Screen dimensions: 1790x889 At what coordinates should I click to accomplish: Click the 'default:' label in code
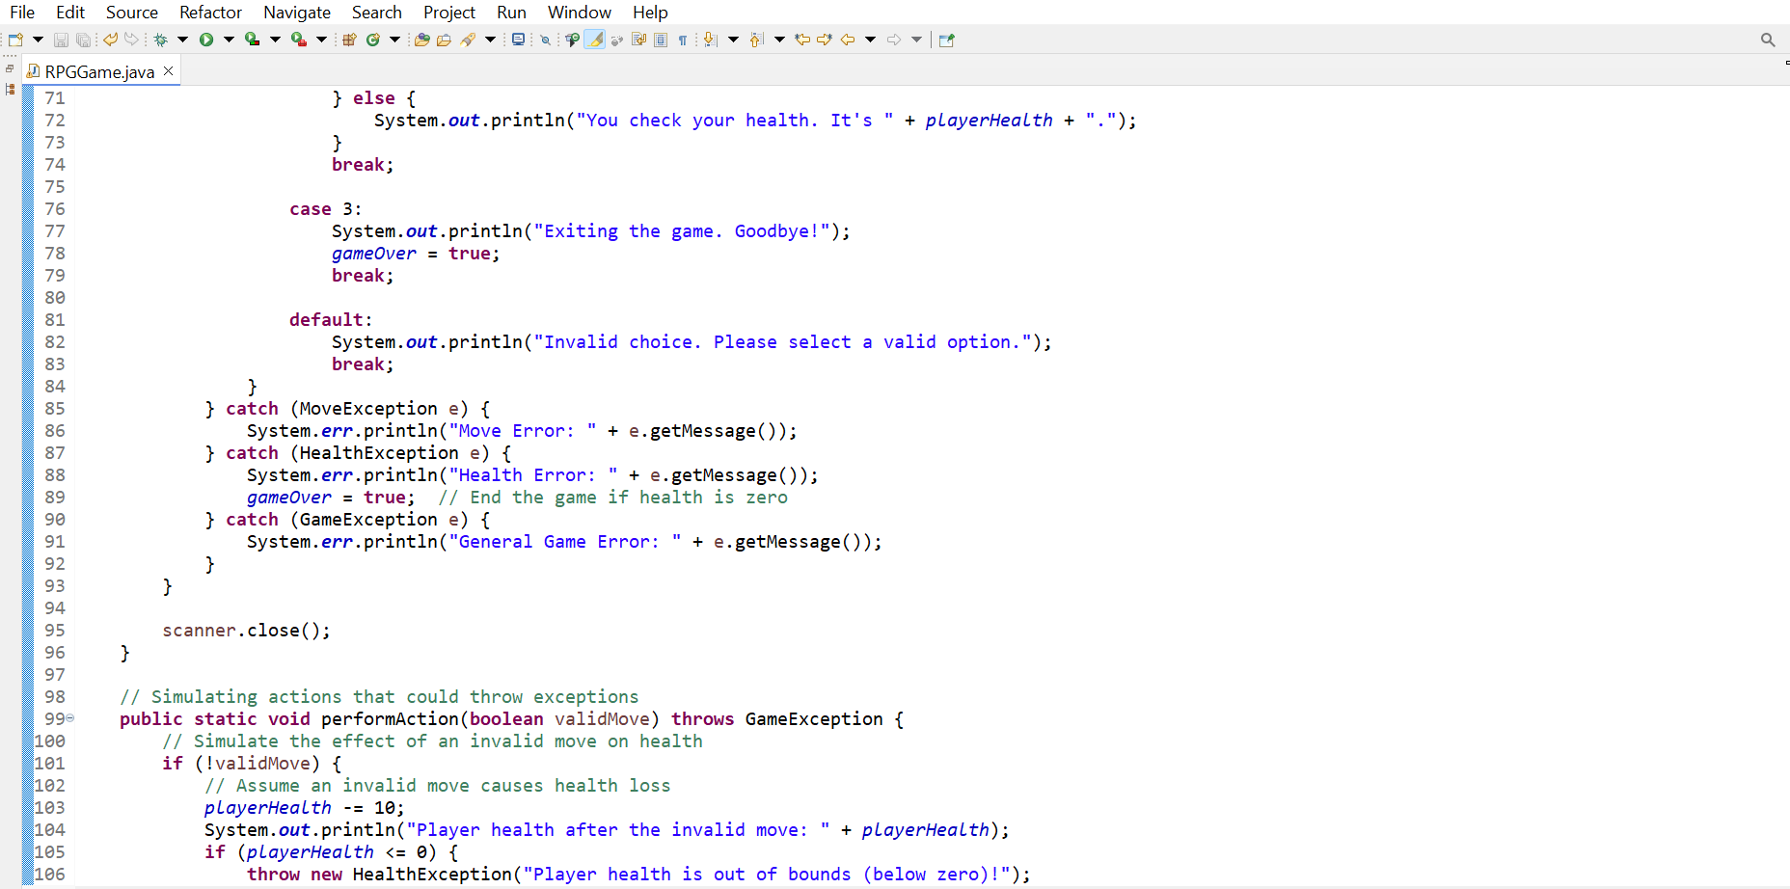331,320
